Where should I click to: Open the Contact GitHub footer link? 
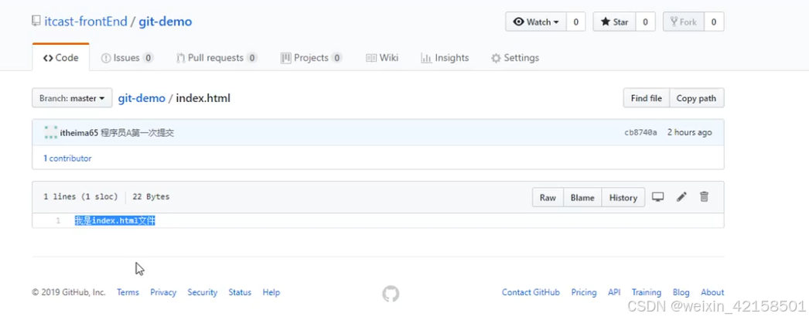531,292
